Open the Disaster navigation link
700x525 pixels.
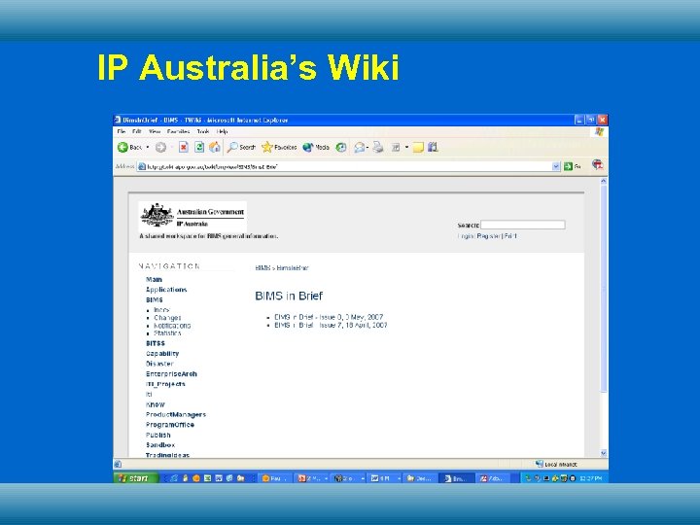click(159, 364)
